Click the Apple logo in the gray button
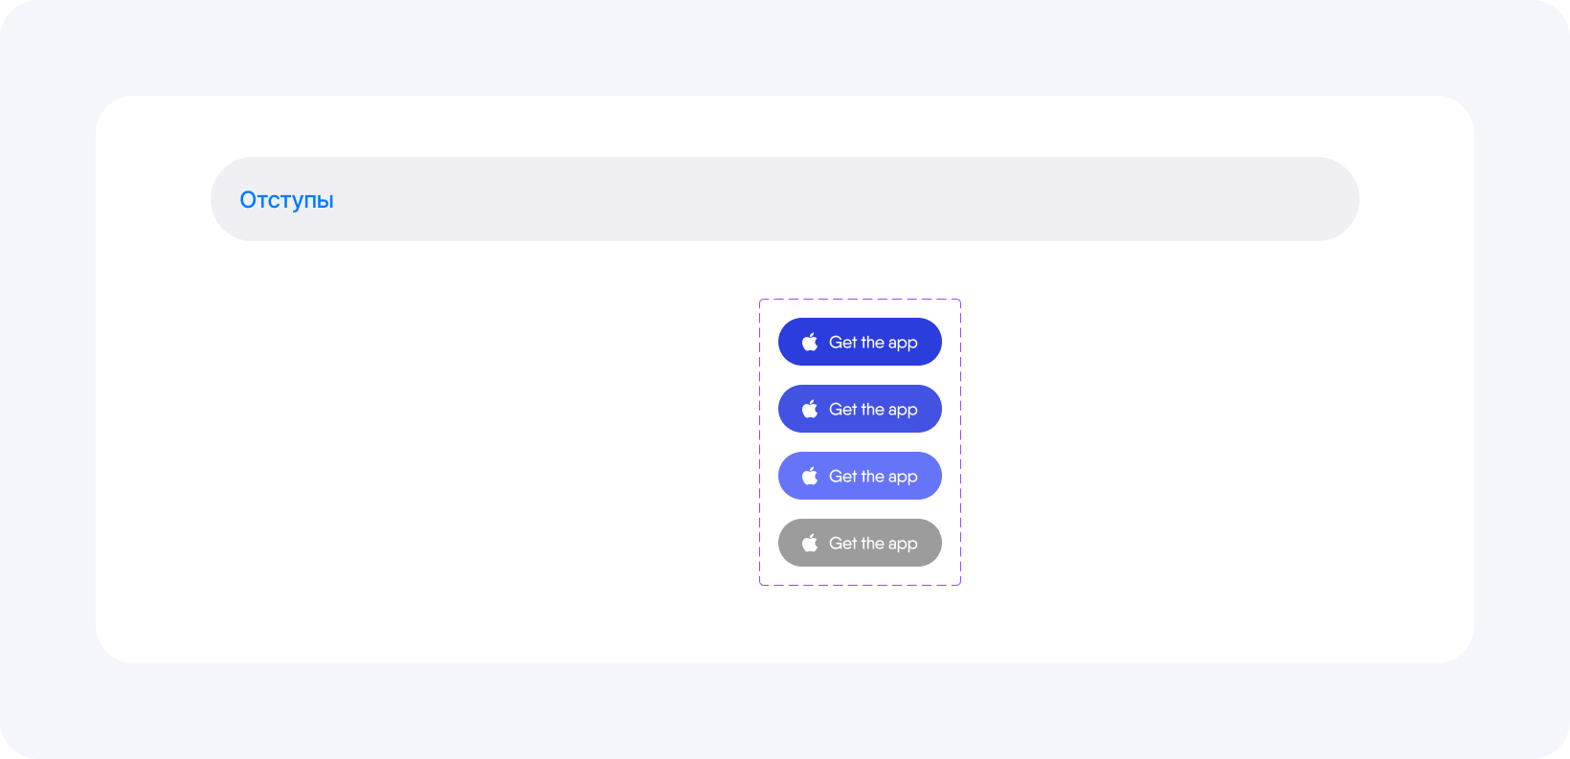Screen dimensions: 1570x759 810,543
